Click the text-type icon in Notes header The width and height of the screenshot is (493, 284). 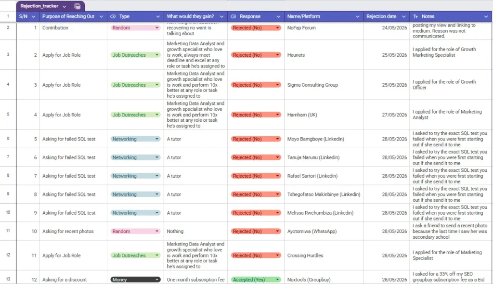[x=415, y=16]
